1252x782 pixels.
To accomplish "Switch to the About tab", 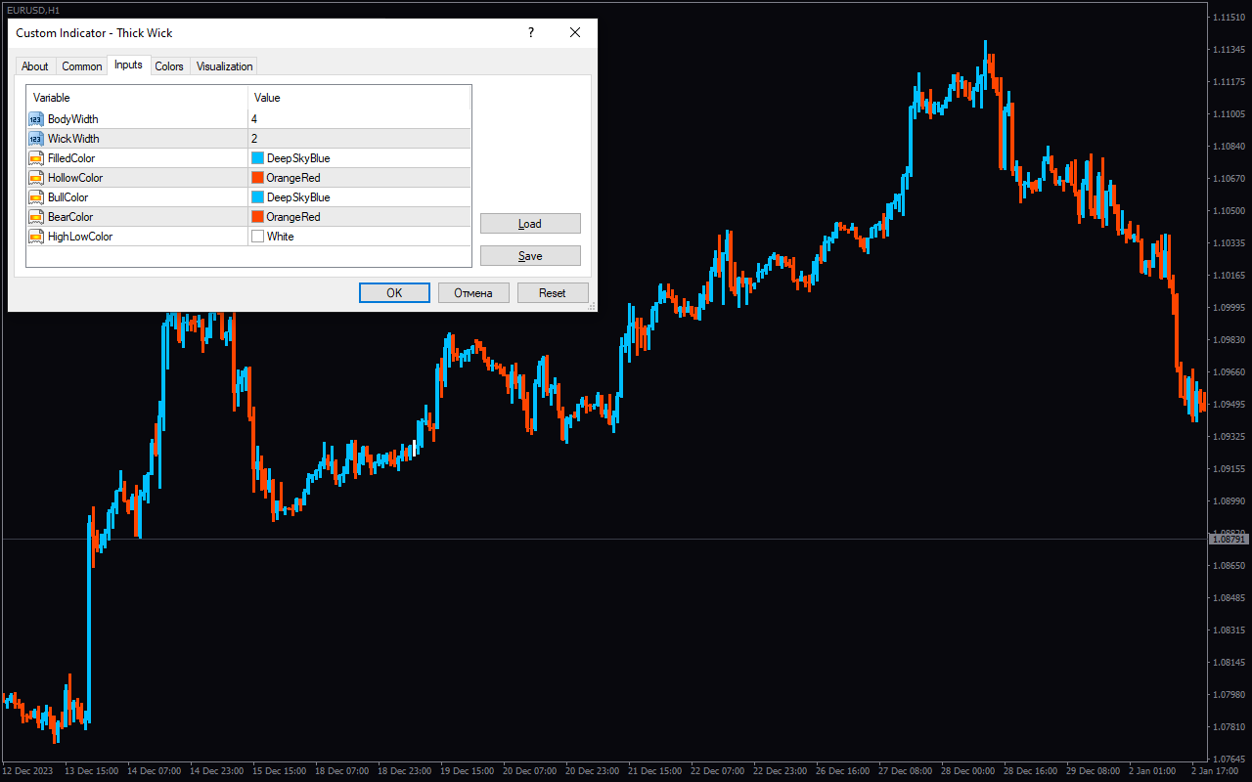I will [x=35, y=66].
